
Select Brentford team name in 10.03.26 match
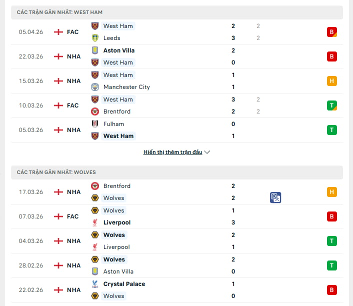pos(117,111)
